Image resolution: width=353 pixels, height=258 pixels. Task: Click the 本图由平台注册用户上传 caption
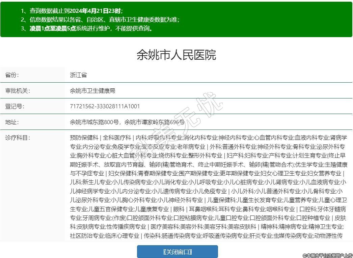[x=327, y=255]
